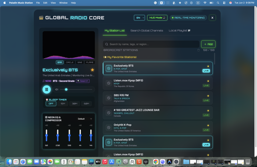Switch to Search Global Channels tab
The image size is (257, 167).
147,31
